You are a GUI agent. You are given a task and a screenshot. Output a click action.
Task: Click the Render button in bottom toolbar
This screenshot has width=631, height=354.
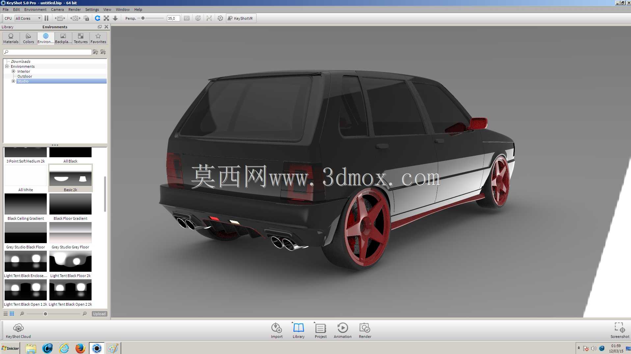click(365, 330)
